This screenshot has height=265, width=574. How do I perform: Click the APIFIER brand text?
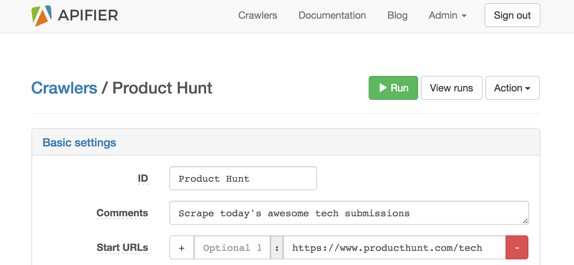[x=88, y=16]
